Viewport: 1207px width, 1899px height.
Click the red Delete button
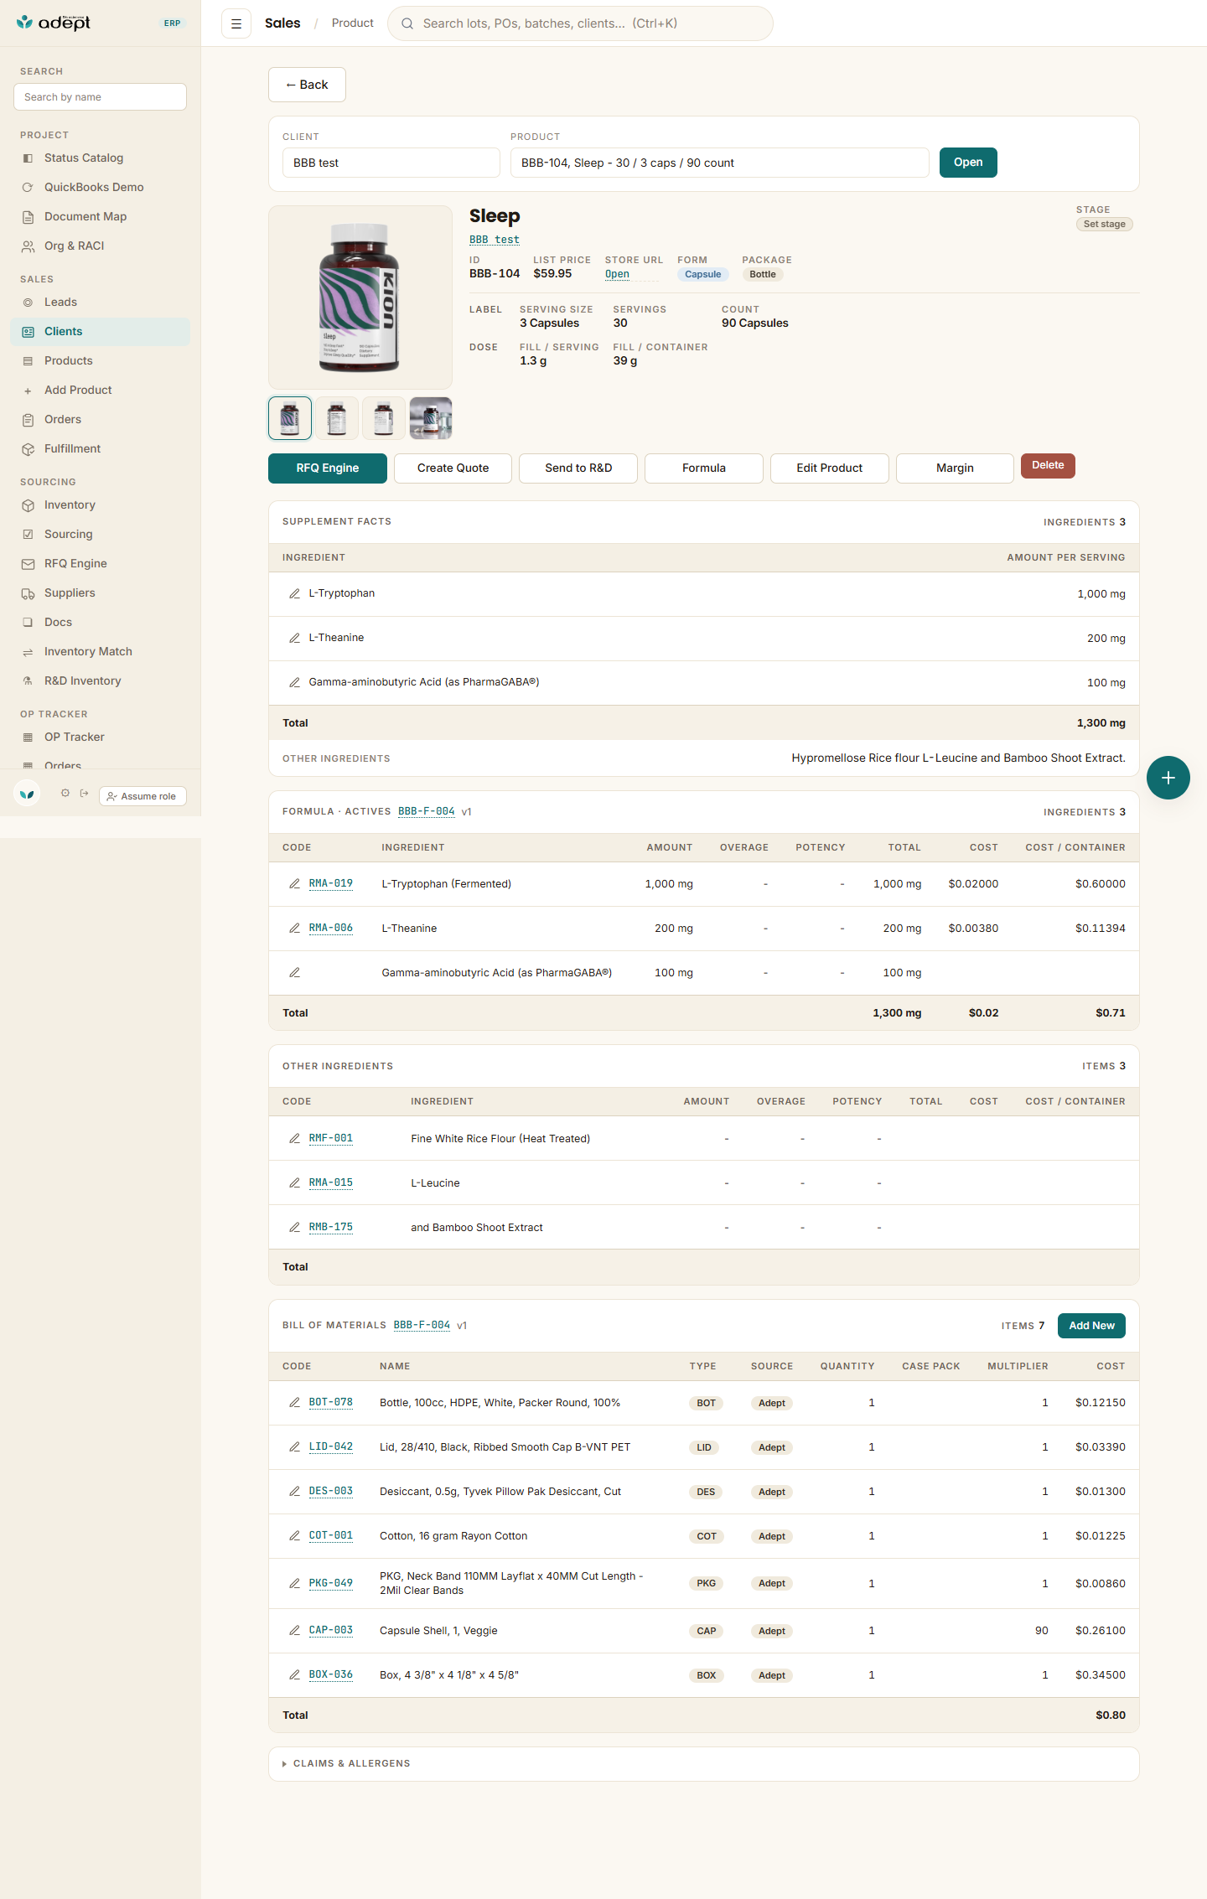click(1048, 466)
